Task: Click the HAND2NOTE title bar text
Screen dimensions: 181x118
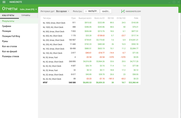Action: pos(16,2)
